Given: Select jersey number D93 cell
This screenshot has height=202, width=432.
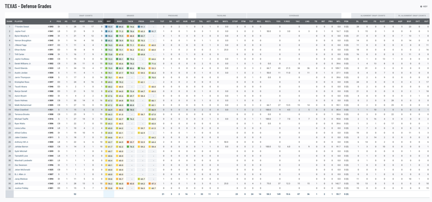Looking at the screenshot, I should (51, 27).
